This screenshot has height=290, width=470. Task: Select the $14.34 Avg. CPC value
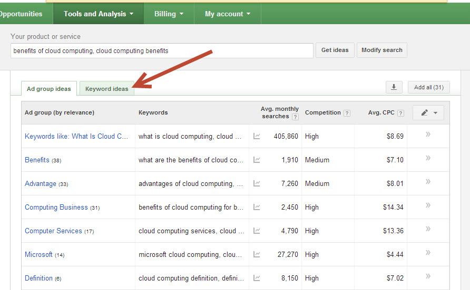pos(393,207)
